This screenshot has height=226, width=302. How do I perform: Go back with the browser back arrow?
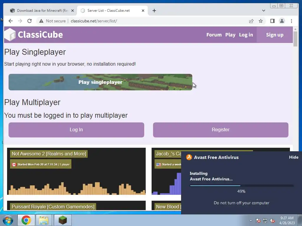11,21
